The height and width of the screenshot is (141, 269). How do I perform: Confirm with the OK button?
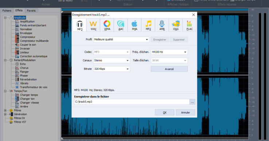pyautogui.click(x=164, y=113)
